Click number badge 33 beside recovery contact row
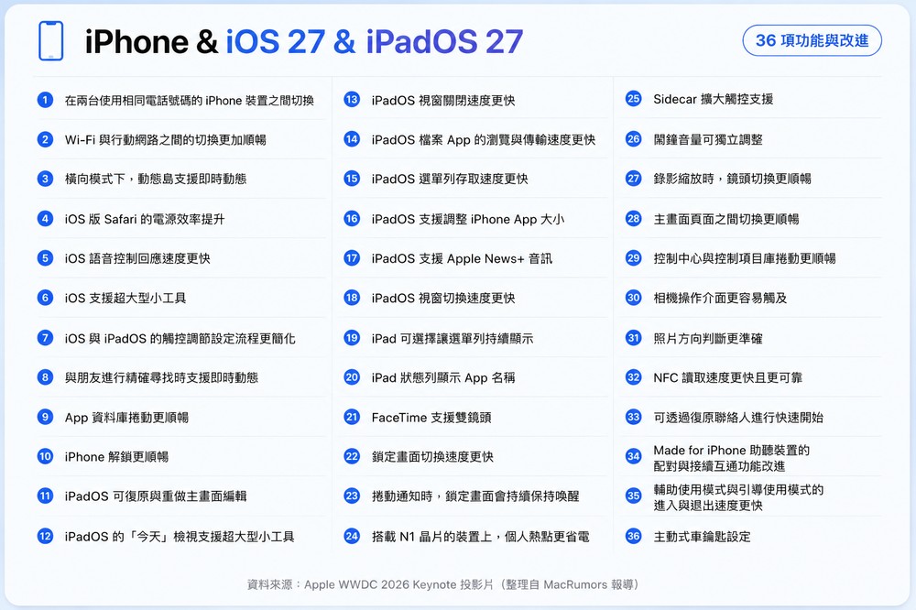The image size is (916, 610). (633, 417)
